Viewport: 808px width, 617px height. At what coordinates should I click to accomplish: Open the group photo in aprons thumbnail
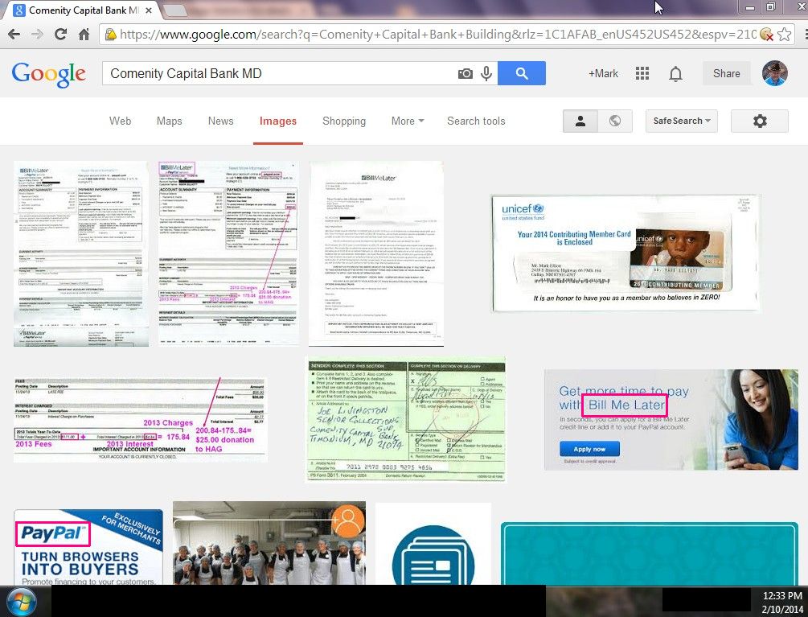[x=269, y=543]
